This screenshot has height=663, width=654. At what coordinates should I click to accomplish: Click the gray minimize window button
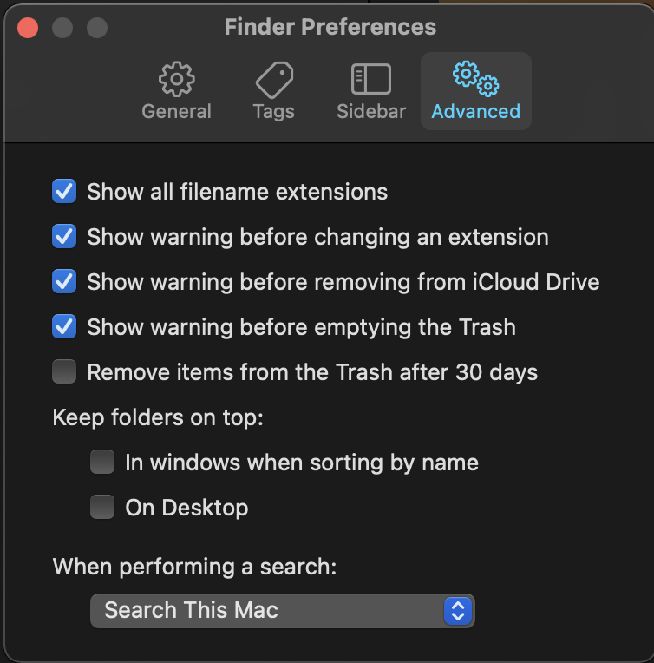tap(62, 28)
